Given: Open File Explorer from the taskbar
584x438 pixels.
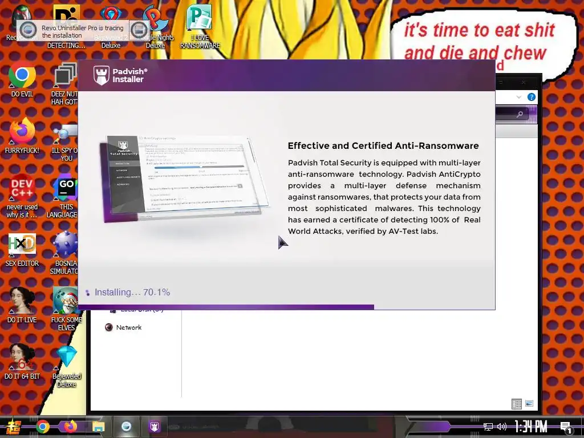Looking at the screenshot, I should [x=98, y=427].
